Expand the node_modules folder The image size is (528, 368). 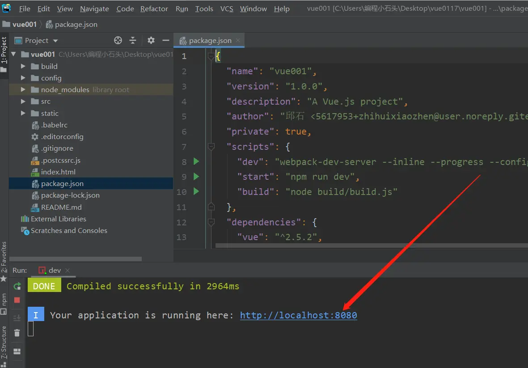point(23,89)
